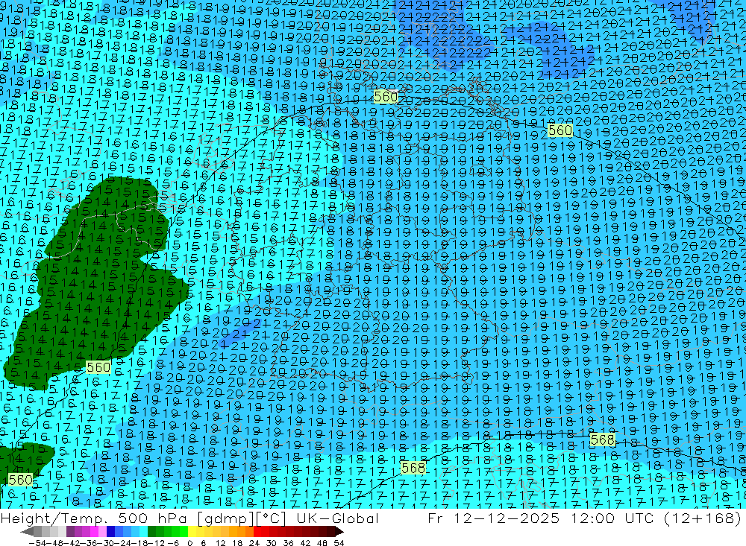Click the '[gdmp][°C]' units label
746x546 pixels.
[x=242, y=518]
